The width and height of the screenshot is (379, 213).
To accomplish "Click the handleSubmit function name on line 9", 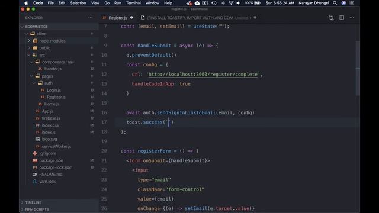I will [x=154, y=46].
